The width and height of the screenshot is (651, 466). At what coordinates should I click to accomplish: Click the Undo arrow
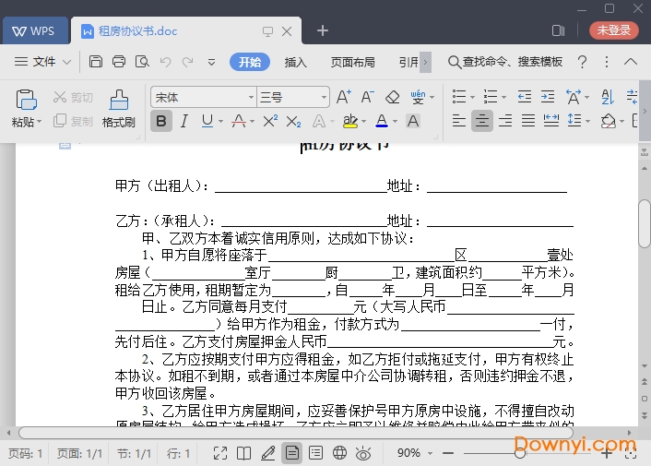pyautogui.click(x=166, y=62)
